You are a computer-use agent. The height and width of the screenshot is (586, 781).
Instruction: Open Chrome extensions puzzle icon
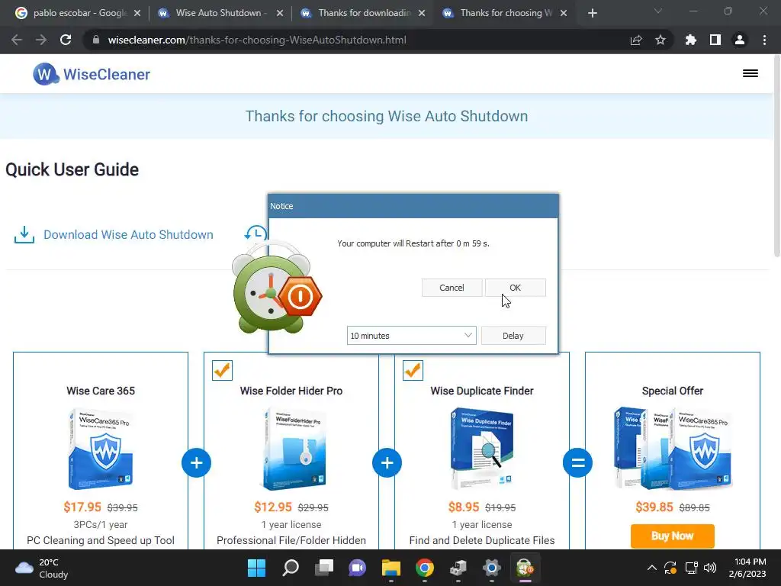[690, 40]
